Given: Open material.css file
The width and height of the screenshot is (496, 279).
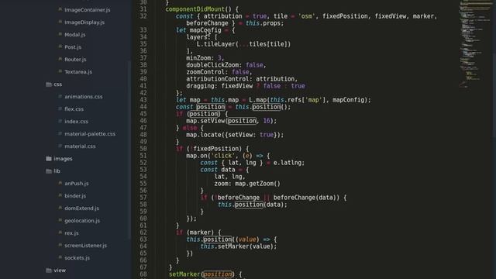Looking at the screenshot, I should pos(80,146).
